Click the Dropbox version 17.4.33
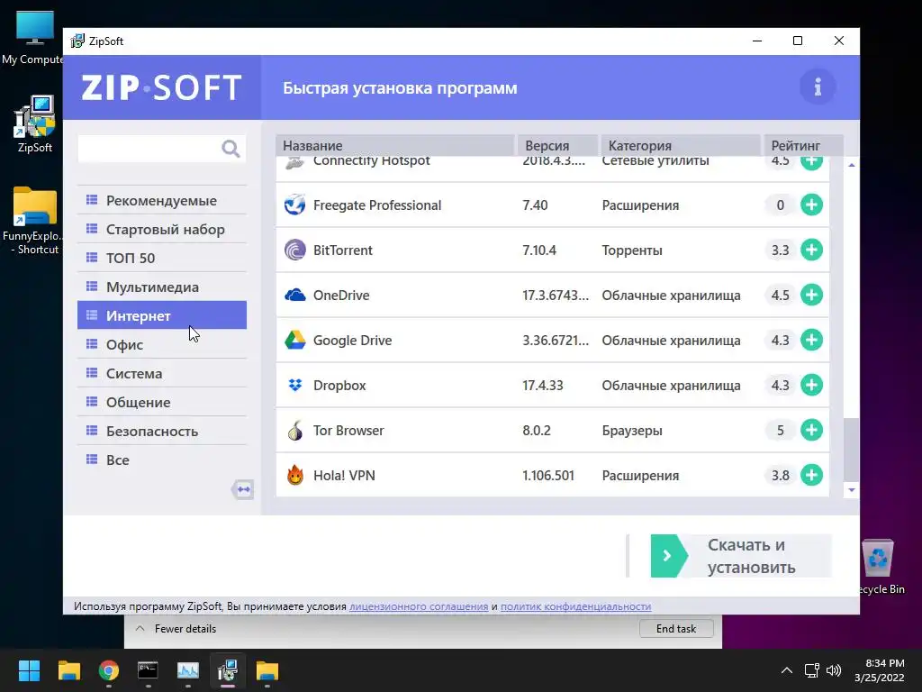 click(543, 386)
